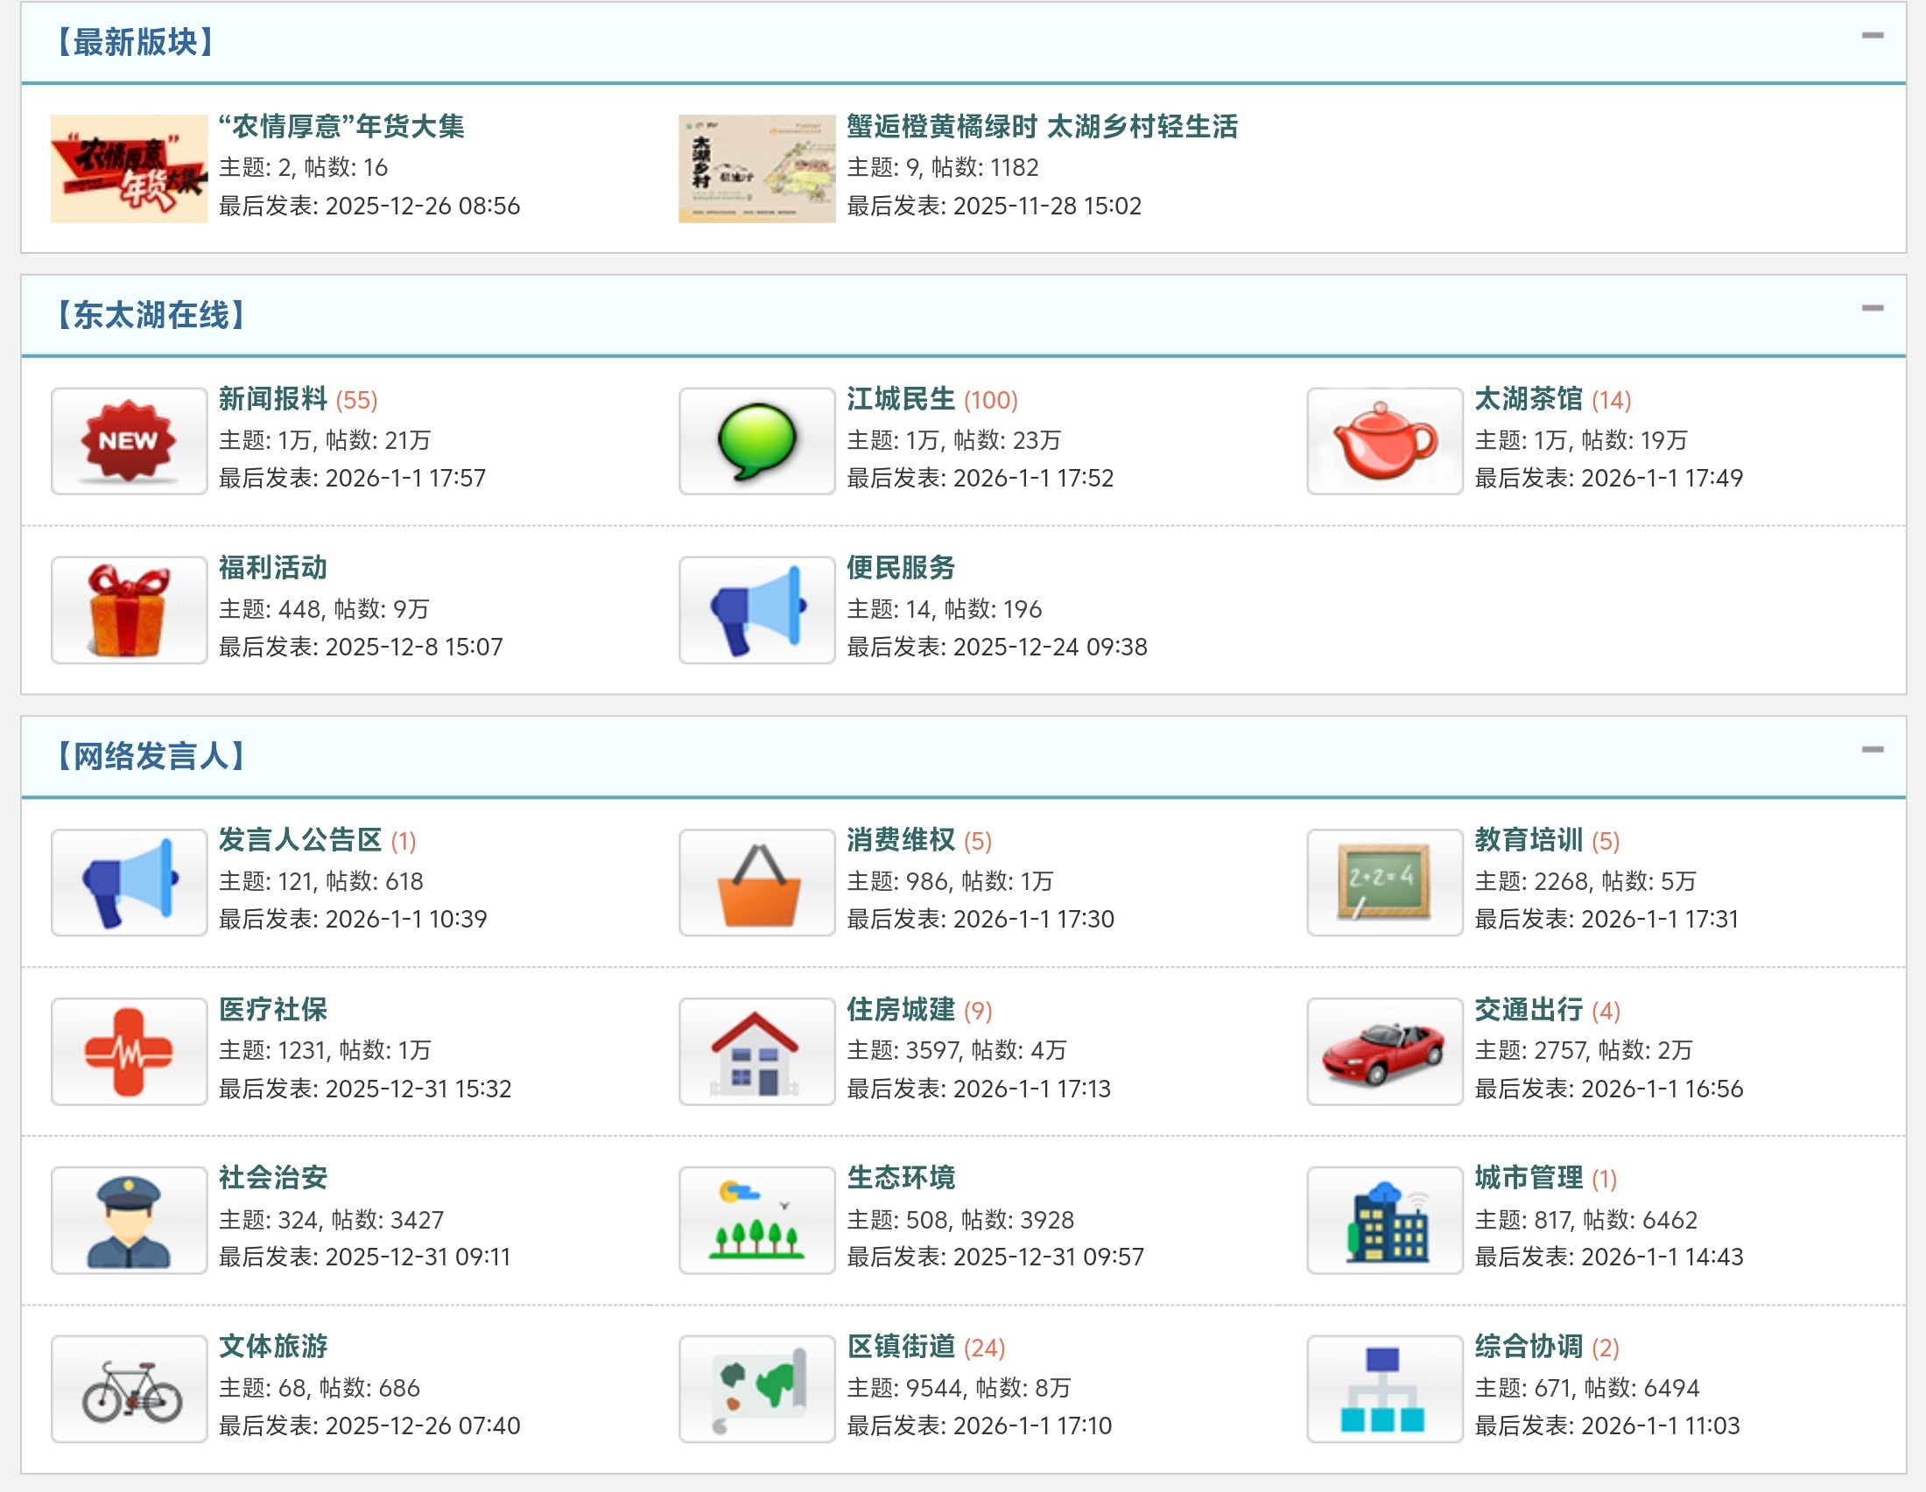
Task: Collapse the 最新版块 section
Action: coord(1873,36)
